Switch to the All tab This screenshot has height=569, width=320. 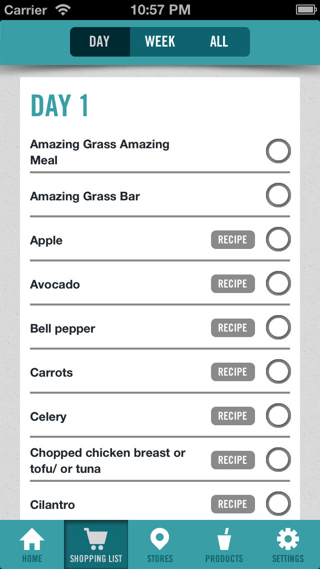pyautogui.click(x=219, y=42)
